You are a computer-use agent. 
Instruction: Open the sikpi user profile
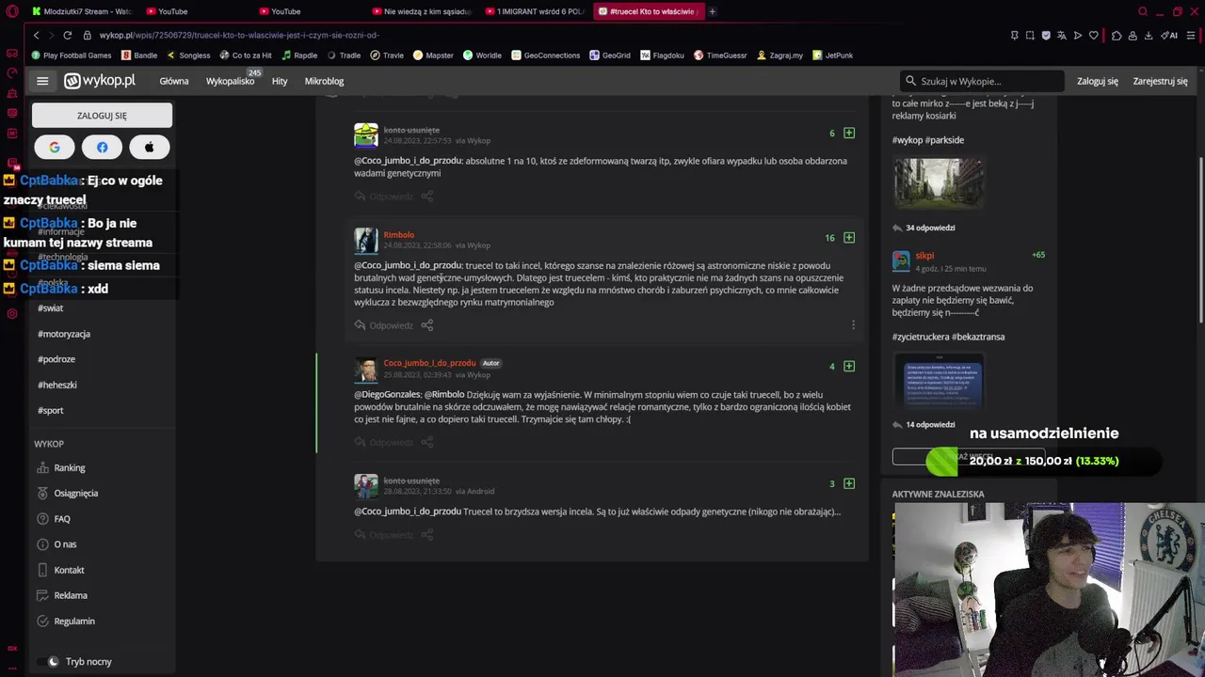click(924, 256)
